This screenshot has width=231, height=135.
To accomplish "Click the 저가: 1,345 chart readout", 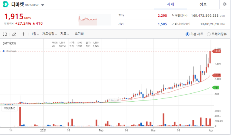I will coord(92,46).
